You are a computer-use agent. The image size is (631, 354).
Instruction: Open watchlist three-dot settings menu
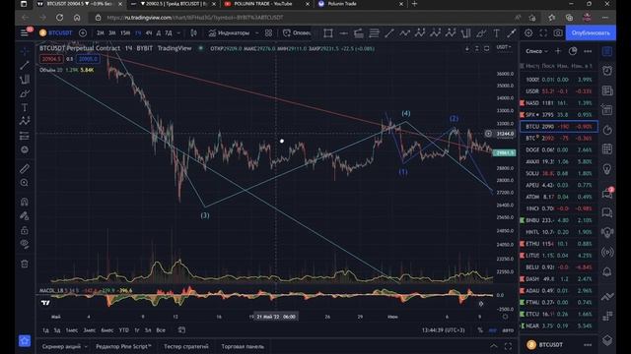point(588,51)
